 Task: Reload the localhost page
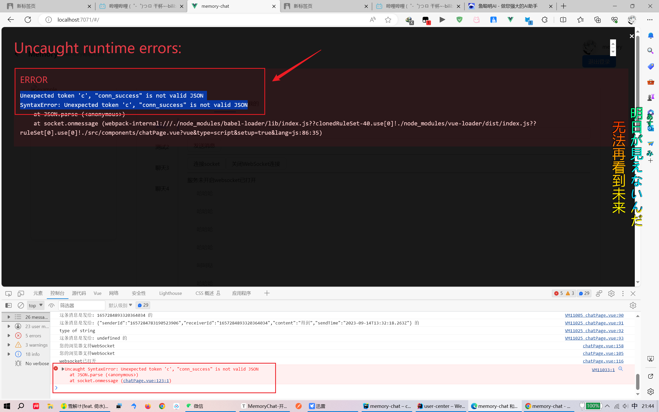pyautogui.click(x=28, y=20)
